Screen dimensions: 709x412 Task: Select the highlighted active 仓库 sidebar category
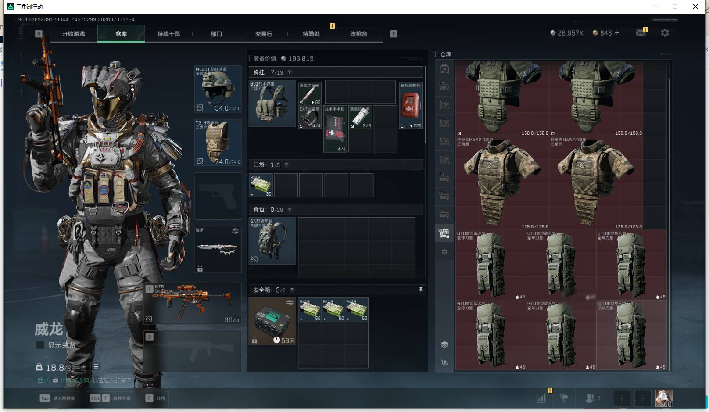point(444,233)
